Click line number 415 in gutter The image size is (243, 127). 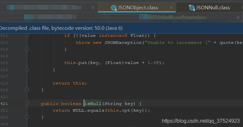pyautogui.click(x=4, y=63)
